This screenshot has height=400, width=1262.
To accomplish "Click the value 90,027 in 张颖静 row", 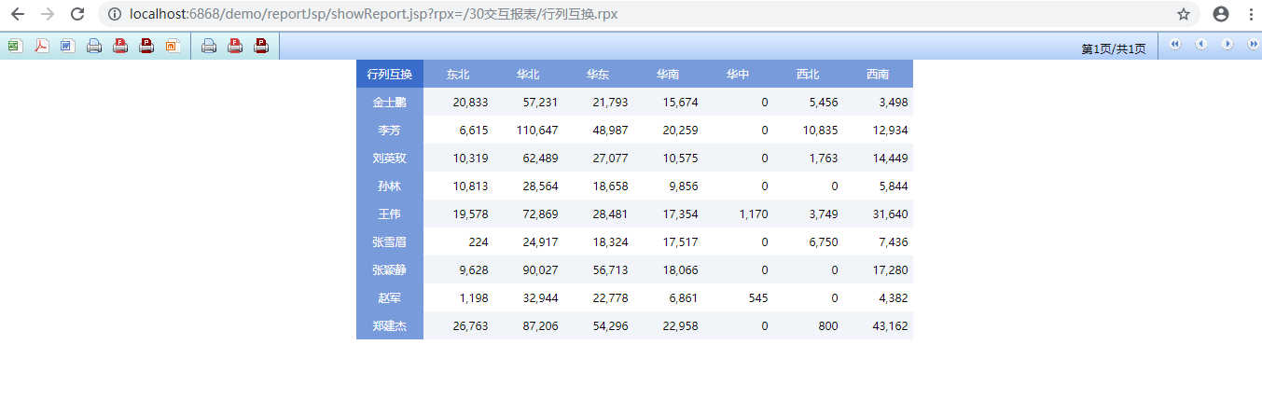I will click(x=540, y=269).
